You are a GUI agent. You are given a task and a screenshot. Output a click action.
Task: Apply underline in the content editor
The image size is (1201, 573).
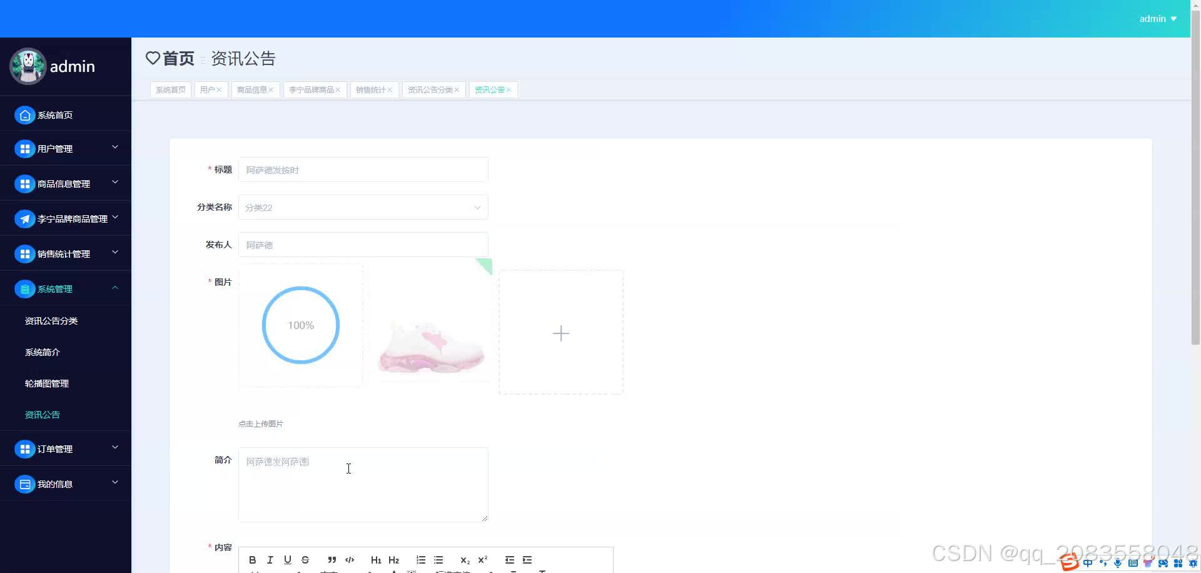click(x=288, y=560)
